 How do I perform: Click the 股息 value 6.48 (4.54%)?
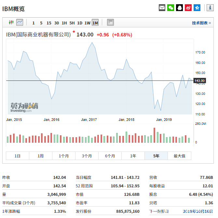(201, 194)
